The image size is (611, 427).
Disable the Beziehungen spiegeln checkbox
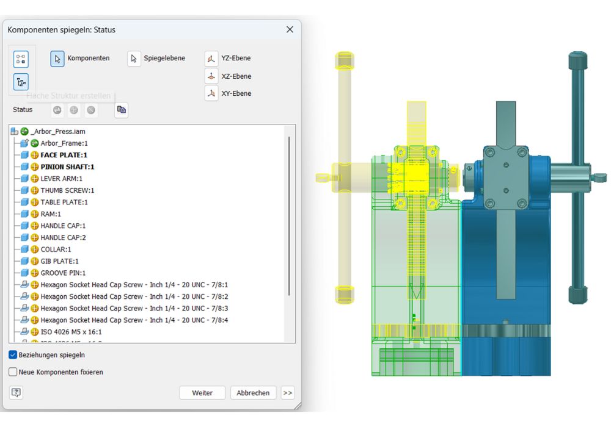13,354
